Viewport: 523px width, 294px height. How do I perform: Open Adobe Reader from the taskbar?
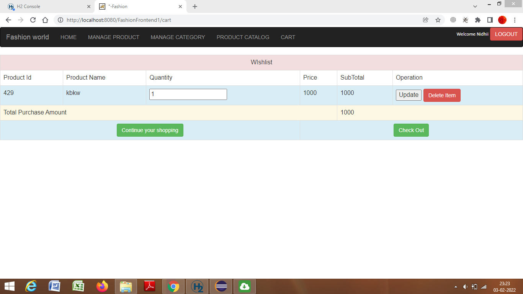[149, 286]
